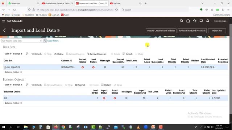Detach the Data Sets table
Image resolution: width=232 pixels, height=130 pixels.
click(x=127, y=54)
